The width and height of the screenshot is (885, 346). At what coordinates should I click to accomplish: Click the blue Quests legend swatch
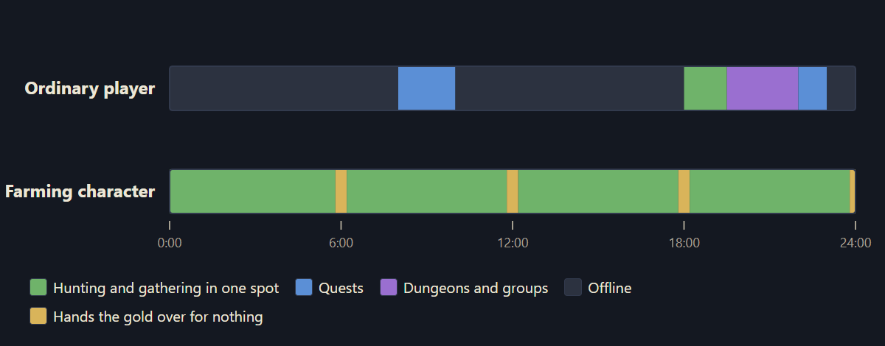pos(303,287)
